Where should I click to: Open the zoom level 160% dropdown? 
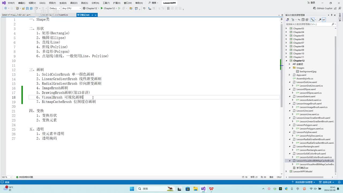tap(7, 177)
